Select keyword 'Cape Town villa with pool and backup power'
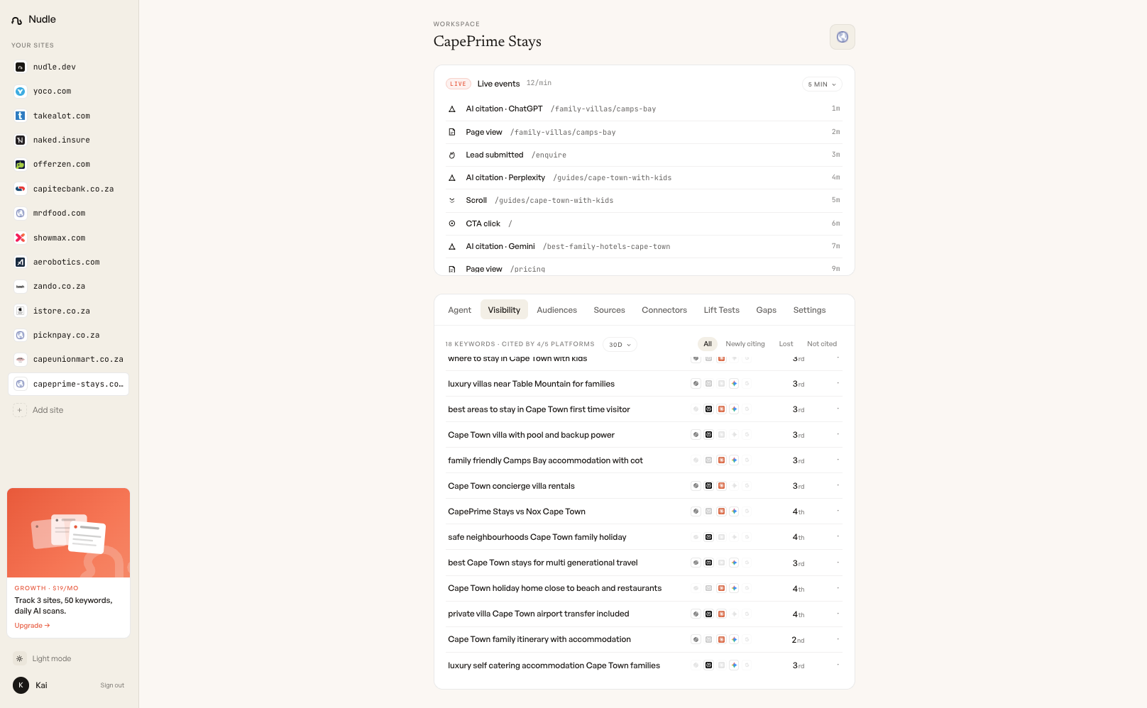Screen dimensions: 1147x708 [531, 435]
